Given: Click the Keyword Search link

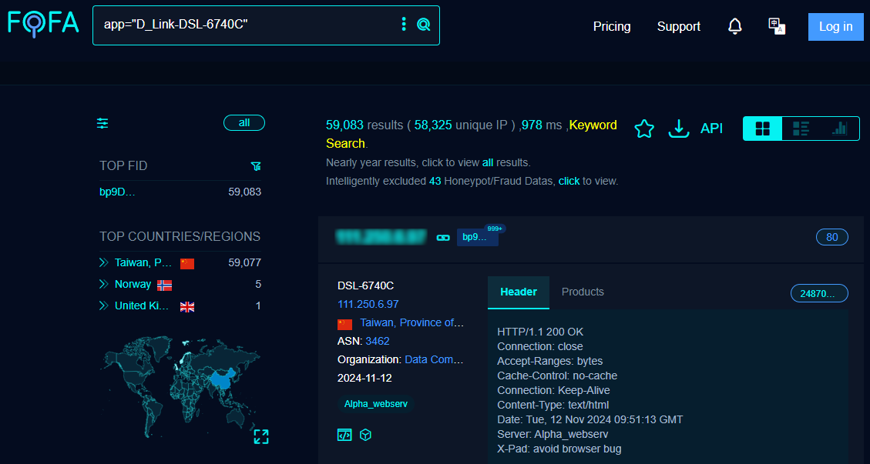Looking at the screenshot, I should (471, 134).
